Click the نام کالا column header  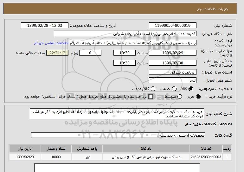tap(146, 149)
